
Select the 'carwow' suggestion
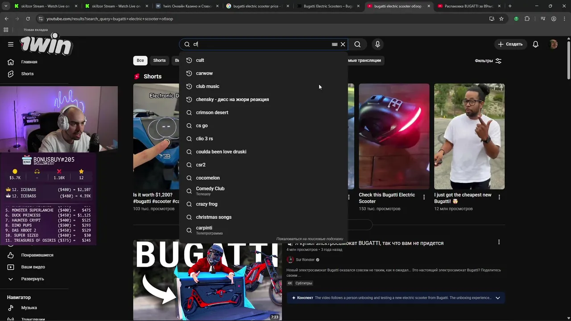[x=263, y=73]
